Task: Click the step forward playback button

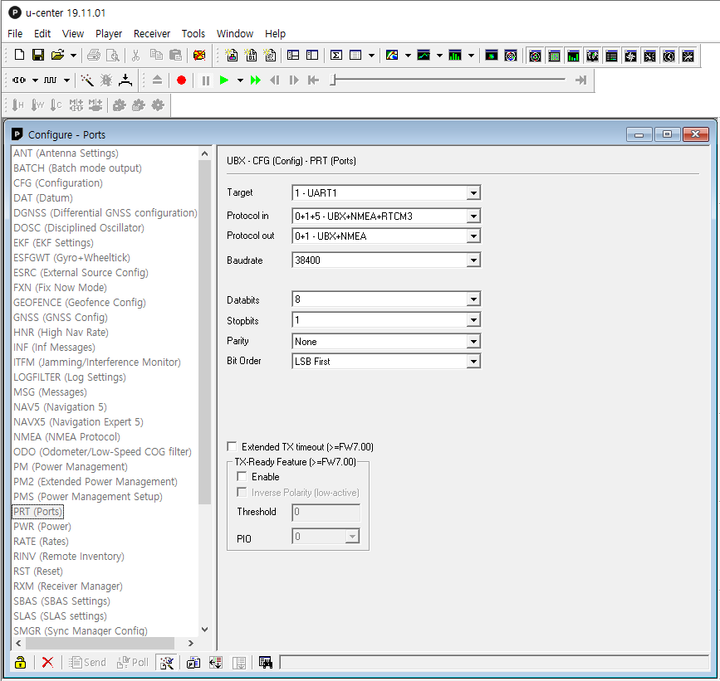Action: click(x=294, y=80)
